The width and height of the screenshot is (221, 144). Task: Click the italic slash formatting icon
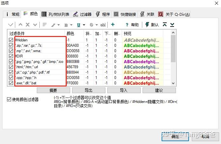(53, 25)
